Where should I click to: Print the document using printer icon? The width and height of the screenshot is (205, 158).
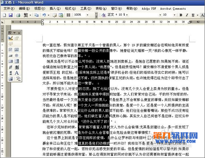18,15
